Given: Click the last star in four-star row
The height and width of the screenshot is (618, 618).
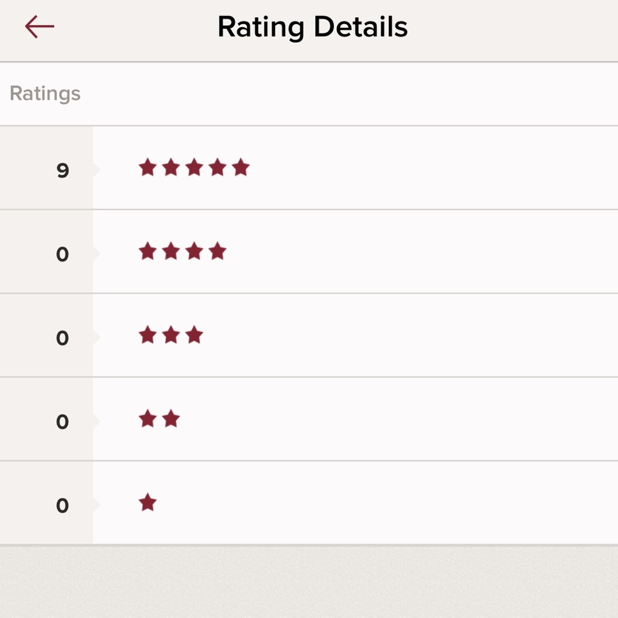Looking at the screenshot, I should point(218,251).
